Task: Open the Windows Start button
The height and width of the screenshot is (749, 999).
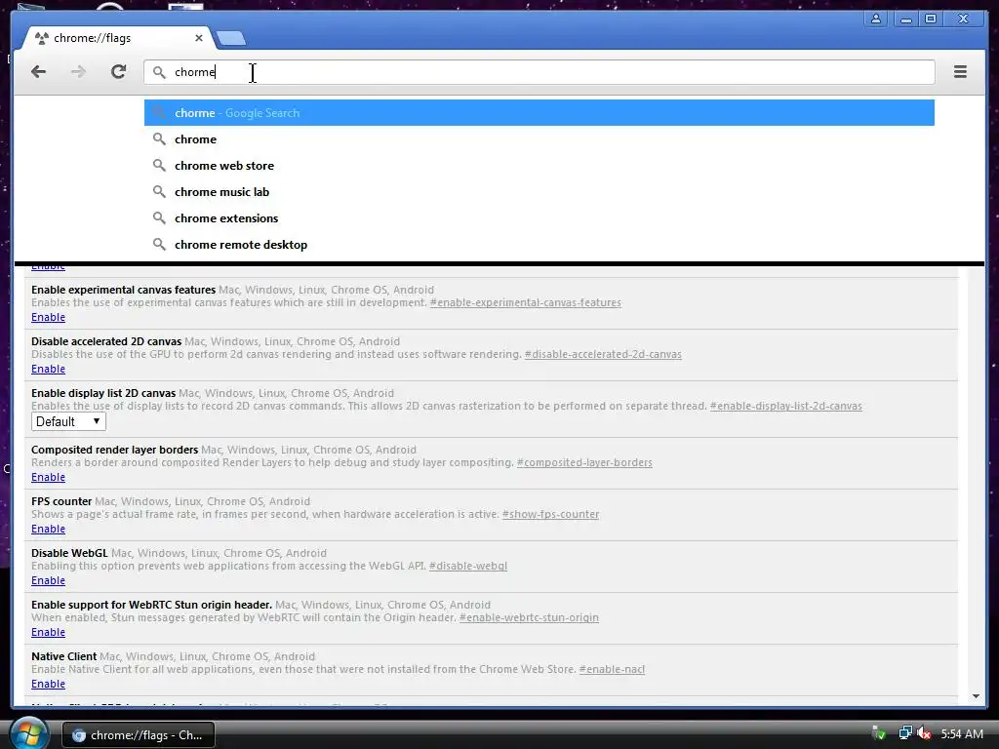Action: click(x=28, y=733)
